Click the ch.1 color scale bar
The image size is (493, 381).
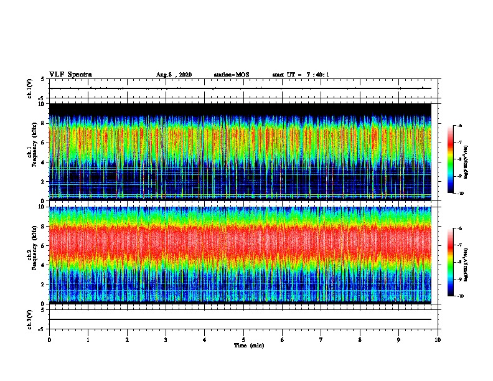click(451, 159)
